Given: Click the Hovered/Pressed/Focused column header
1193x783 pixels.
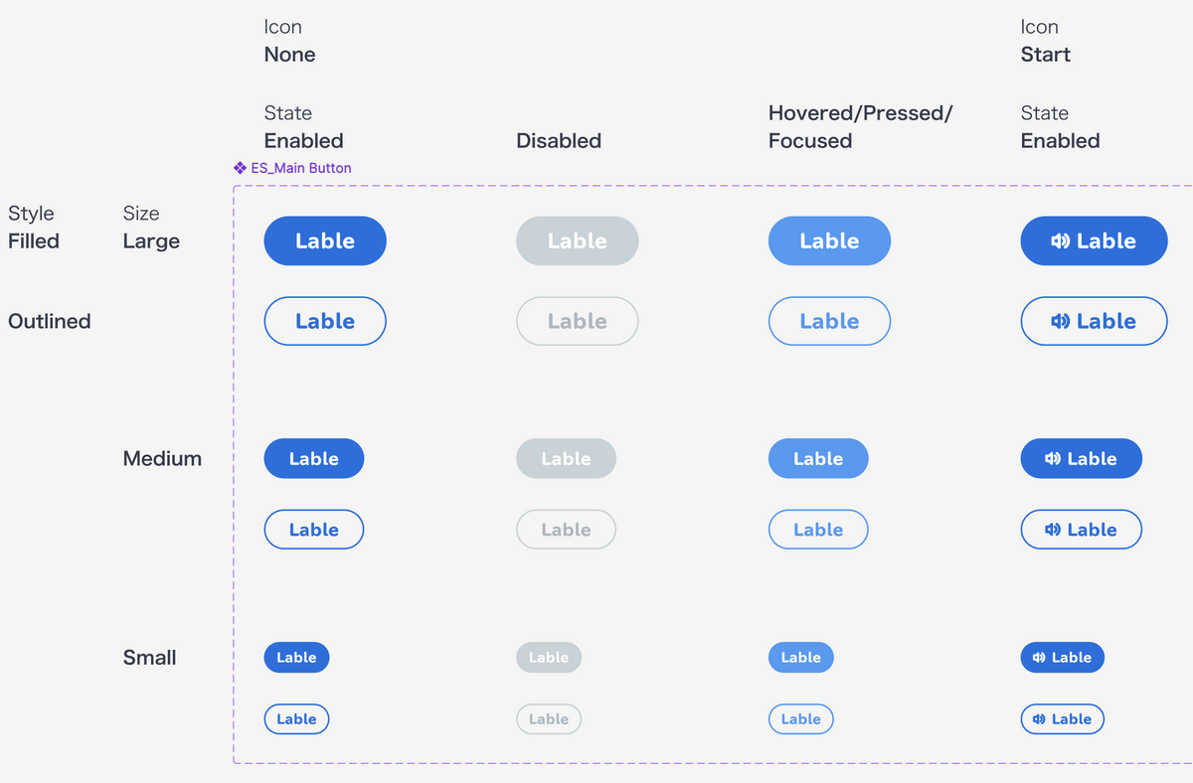Looking at the screenshot, I should coord(860,126).
